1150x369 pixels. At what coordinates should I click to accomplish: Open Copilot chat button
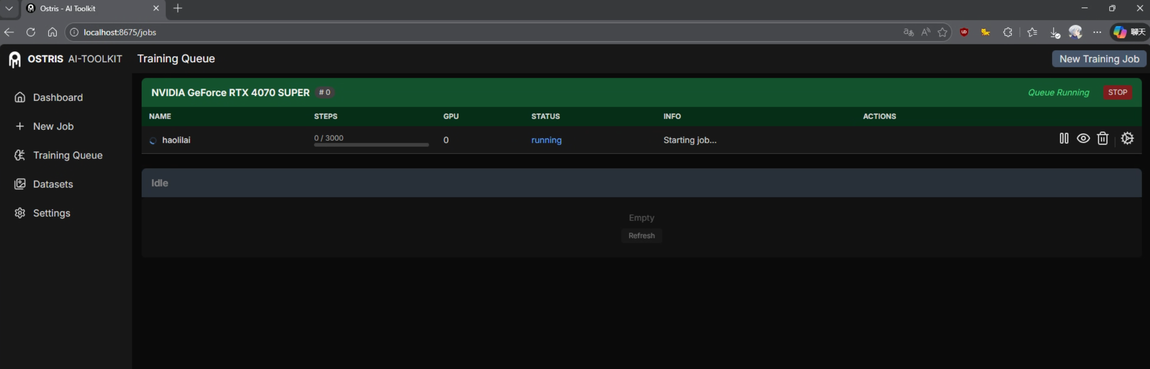pyautogui.click(x=1129, y=32)
